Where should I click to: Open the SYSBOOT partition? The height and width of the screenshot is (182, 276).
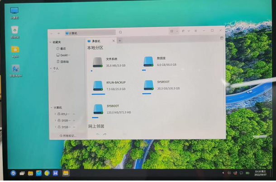pos(98,109)
